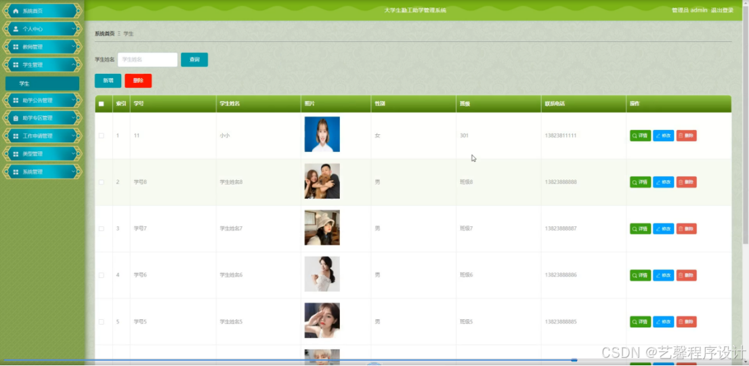Click the grid icon beside 工作申请管理
The image size is (749, 366).
[x=16, y=136]
